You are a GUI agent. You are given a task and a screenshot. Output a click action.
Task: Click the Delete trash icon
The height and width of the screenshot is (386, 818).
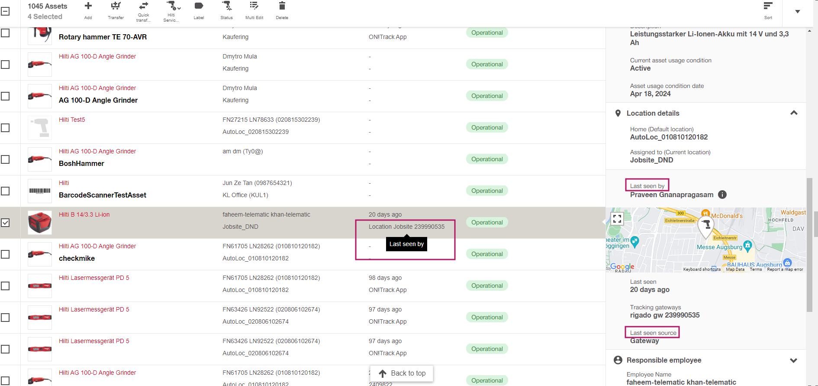(x=282, y=6)
